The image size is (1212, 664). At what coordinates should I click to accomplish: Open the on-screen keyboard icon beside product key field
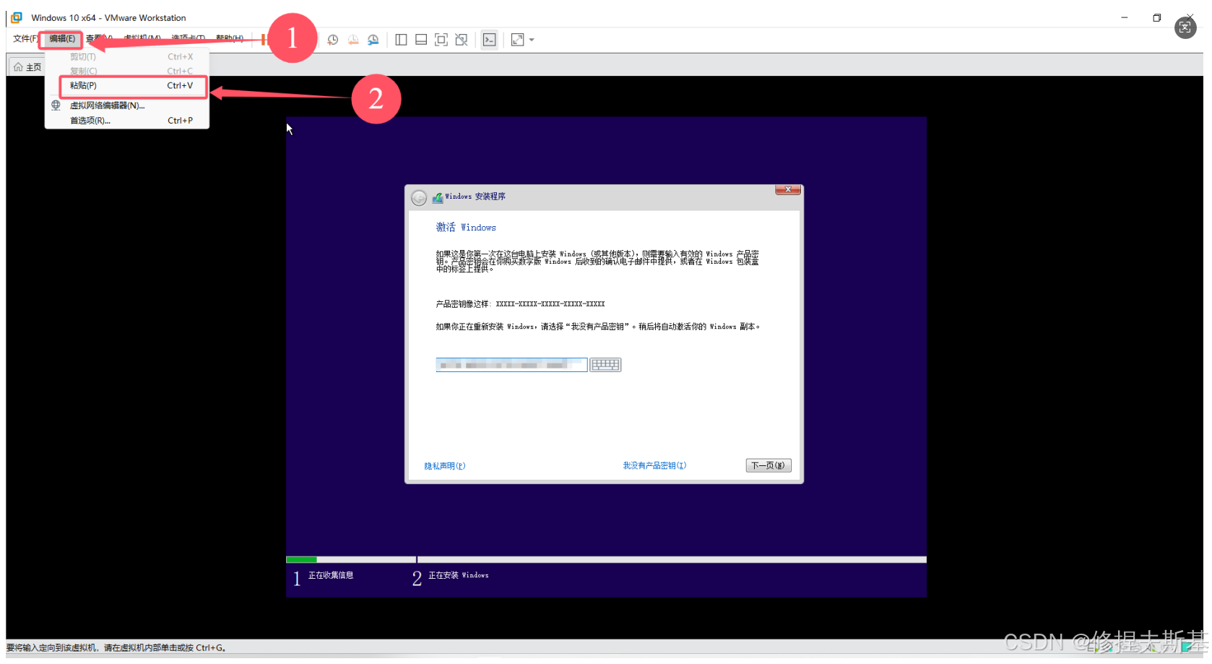click(605, 365)
